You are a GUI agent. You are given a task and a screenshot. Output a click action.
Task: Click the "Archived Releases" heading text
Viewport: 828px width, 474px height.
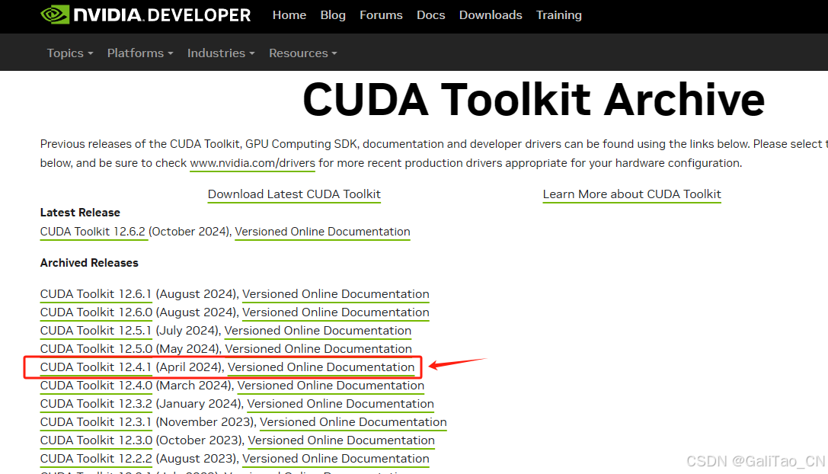(89, 263)
